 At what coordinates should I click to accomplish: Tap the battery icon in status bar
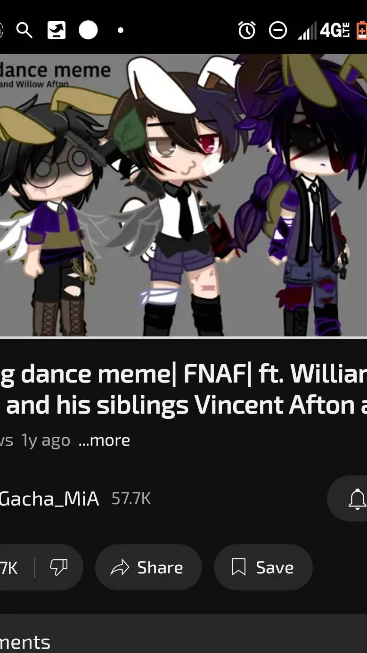coord(361,30)
